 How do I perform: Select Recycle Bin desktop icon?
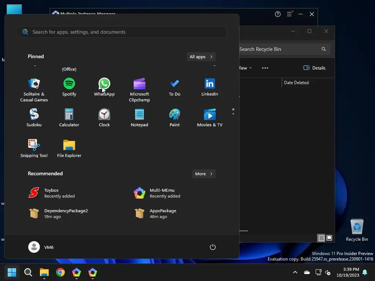(x=357, y=230)
